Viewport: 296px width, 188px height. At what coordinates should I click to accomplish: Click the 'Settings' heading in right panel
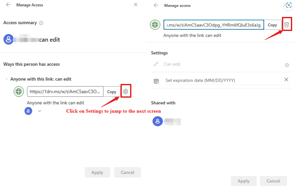click(x=159, y=53)
